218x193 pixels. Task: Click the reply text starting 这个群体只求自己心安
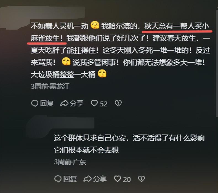click(129, 144)
